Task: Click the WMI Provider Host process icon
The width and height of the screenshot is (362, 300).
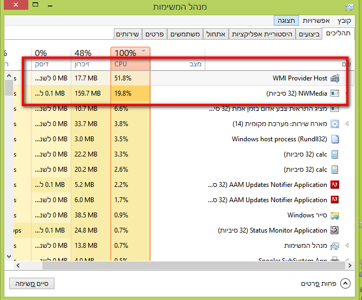Action: tap(335, 78)
